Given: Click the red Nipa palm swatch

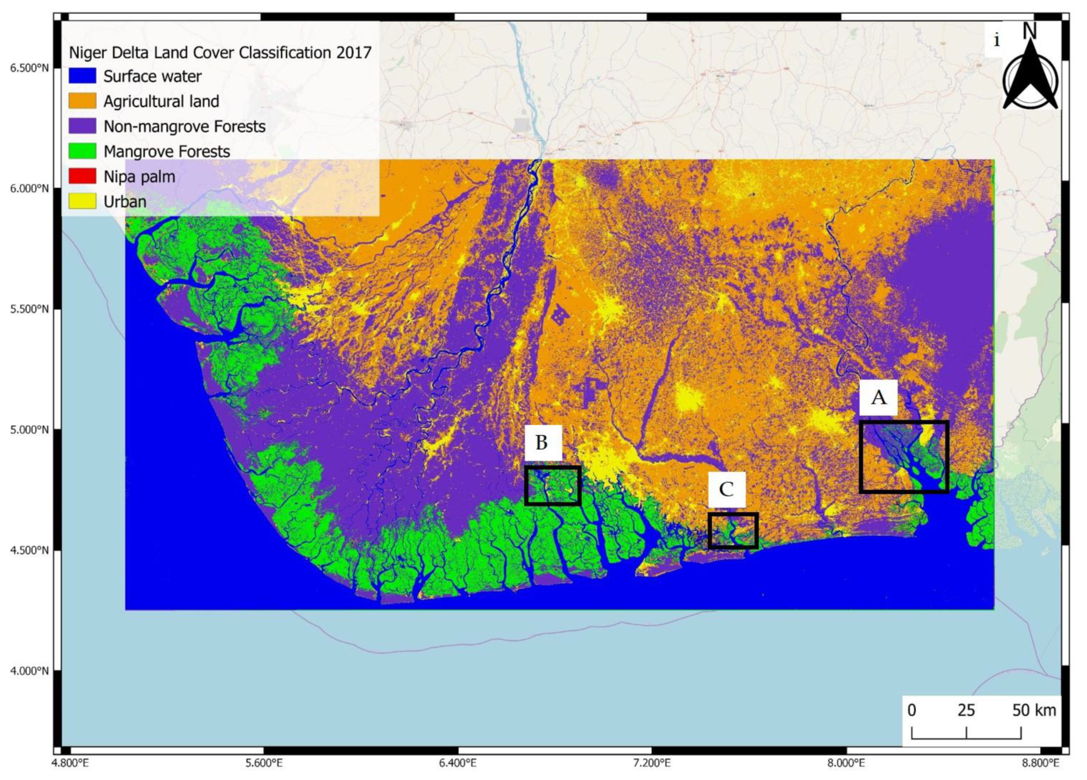Looking at the screenshot, I should pyautogui.click(x=83, y=176).
